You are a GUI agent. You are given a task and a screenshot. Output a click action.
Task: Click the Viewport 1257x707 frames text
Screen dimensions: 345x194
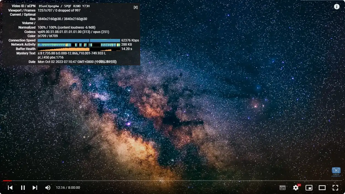[59, 10]
